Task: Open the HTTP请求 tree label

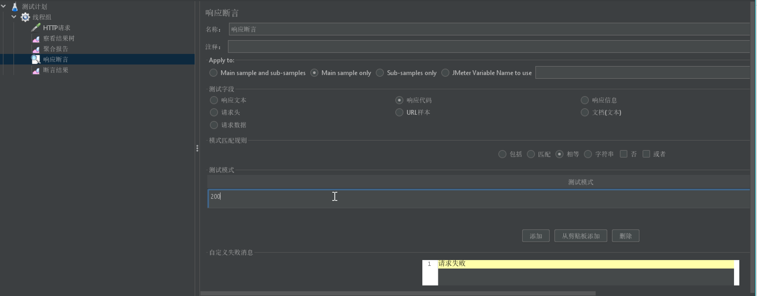Action: coord(57,28)
